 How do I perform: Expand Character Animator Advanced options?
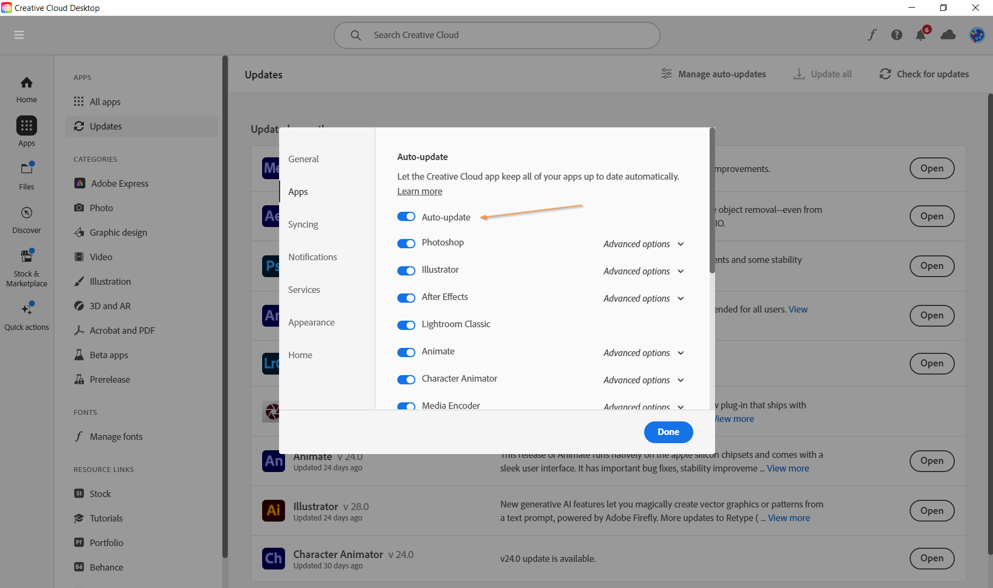644,380
